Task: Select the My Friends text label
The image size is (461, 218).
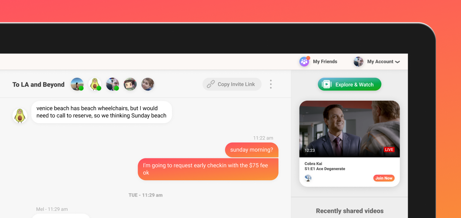Action: [x=325, y=62]
